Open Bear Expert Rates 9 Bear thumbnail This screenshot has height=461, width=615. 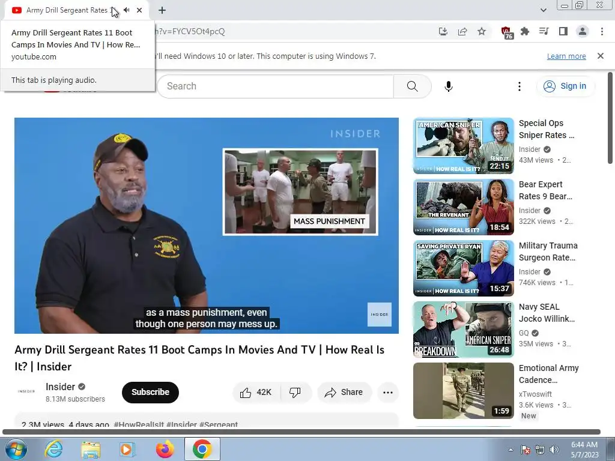463,207
